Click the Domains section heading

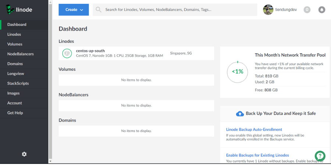67,120
